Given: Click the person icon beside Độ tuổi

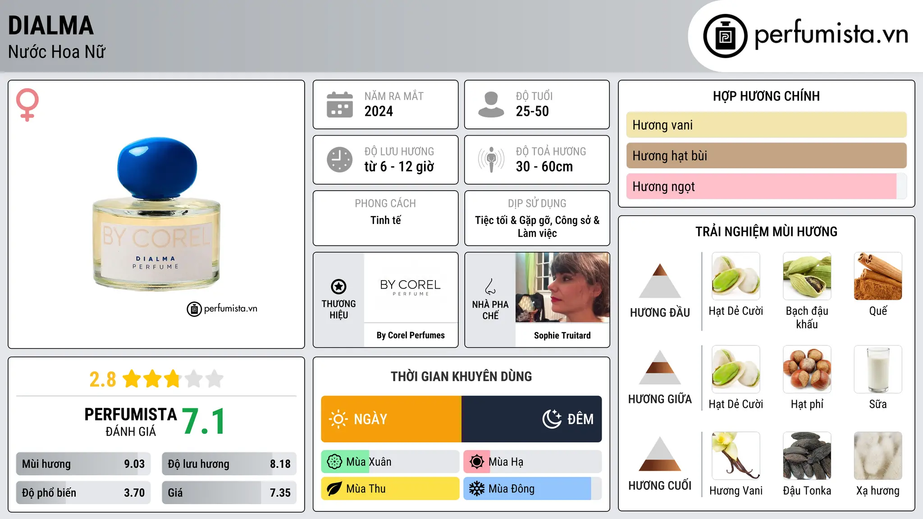Looking at the screenshot, I should coord(491,105).
